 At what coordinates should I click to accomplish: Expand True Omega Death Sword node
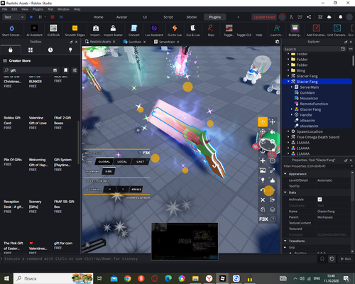(x=288, y=137)
